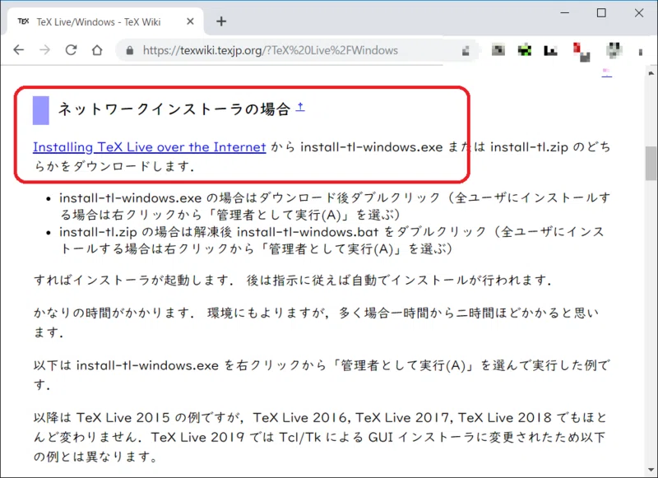Click the scrollbar up arrow

pyautogui.click(x=651, y=73)
